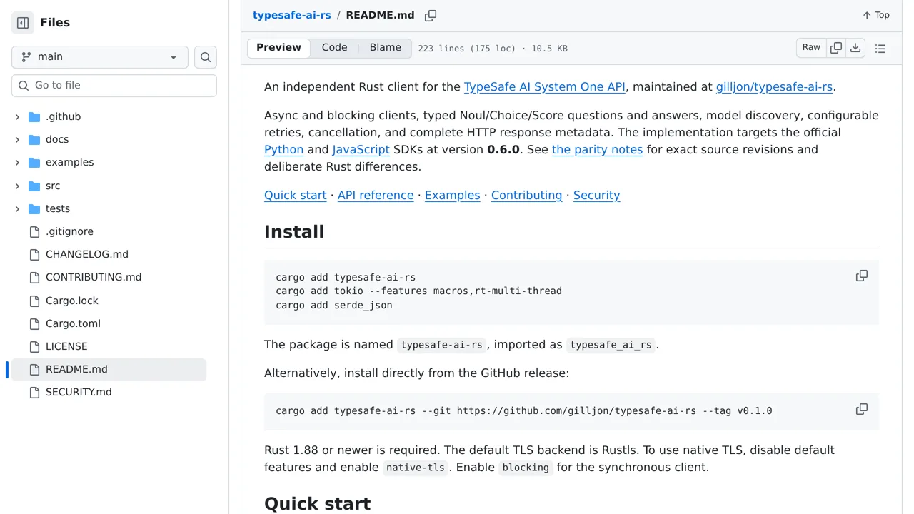Jump to Top of the file

click(876, 15)
